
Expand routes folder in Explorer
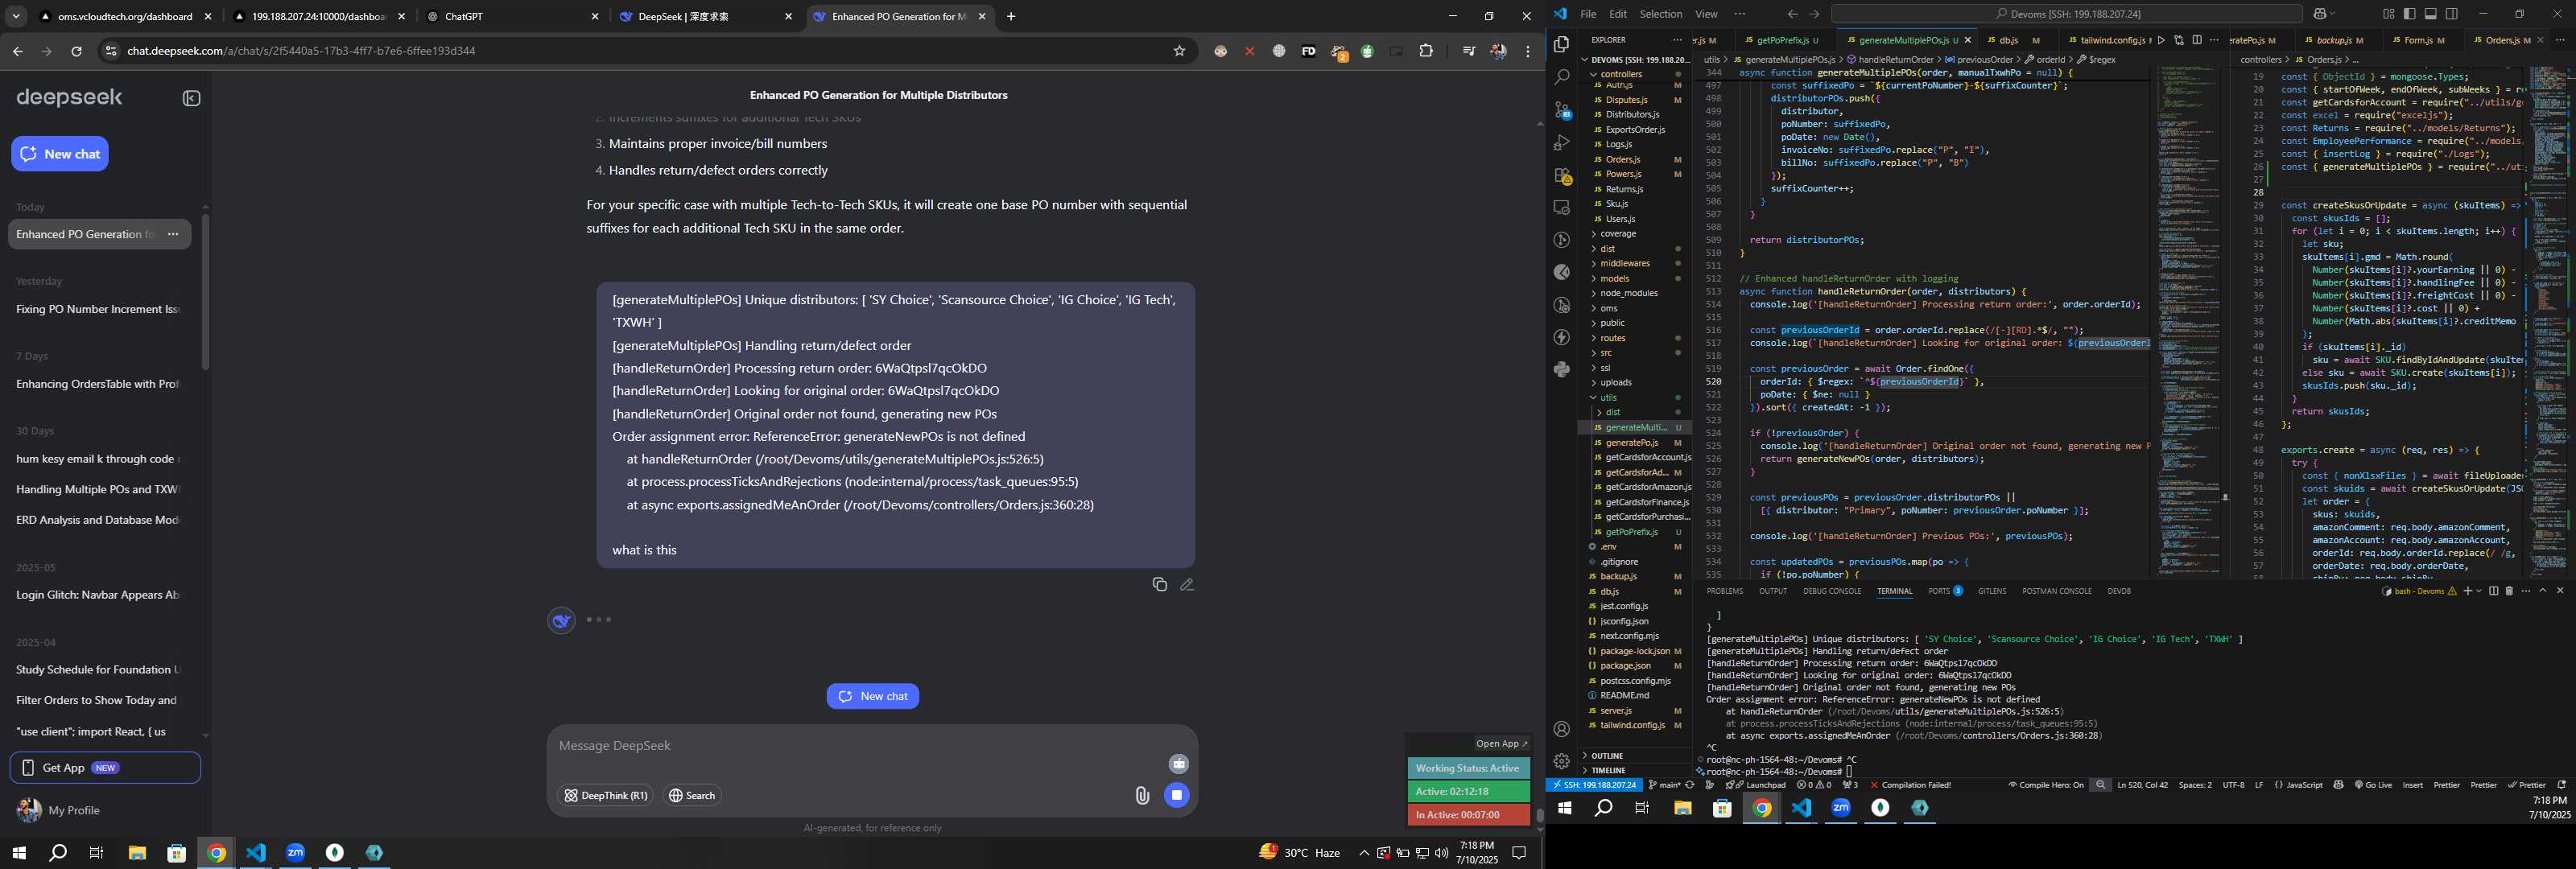pos(1612,338)
